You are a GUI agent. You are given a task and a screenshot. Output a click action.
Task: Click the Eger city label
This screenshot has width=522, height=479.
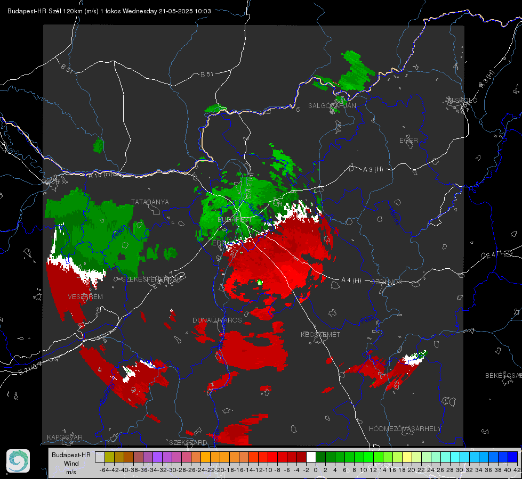(x=408, y=141)
